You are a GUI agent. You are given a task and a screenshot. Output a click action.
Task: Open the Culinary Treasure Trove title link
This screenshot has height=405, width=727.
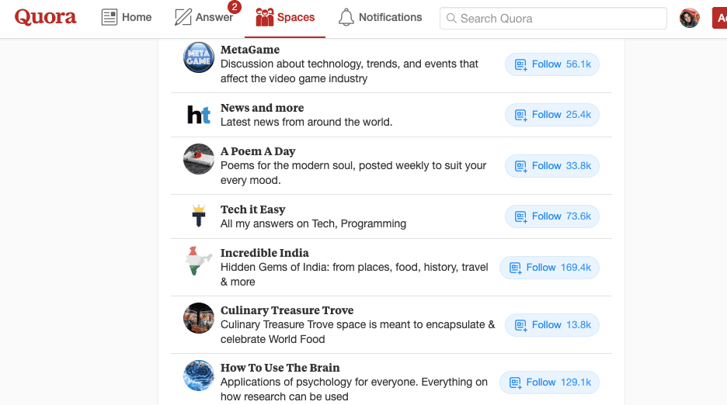(x=287, y=310)
